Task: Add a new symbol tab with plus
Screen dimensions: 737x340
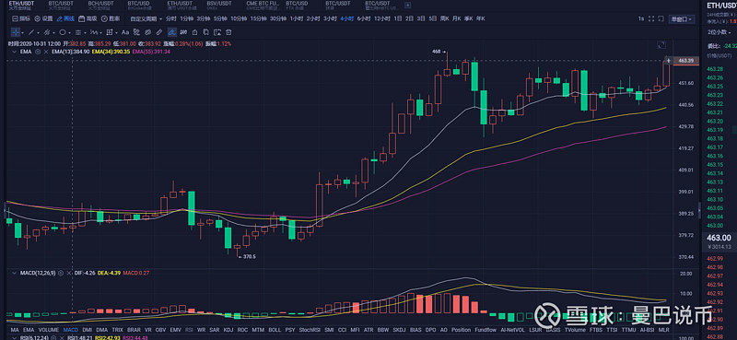Action: pyautogui.click(x=407, y=6)
